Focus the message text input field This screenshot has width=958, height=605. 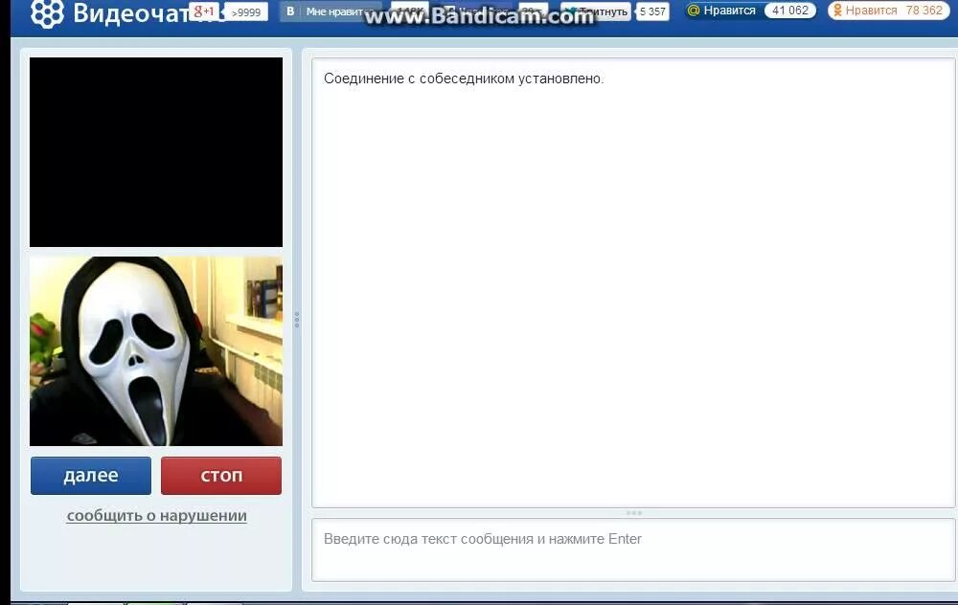633,550
